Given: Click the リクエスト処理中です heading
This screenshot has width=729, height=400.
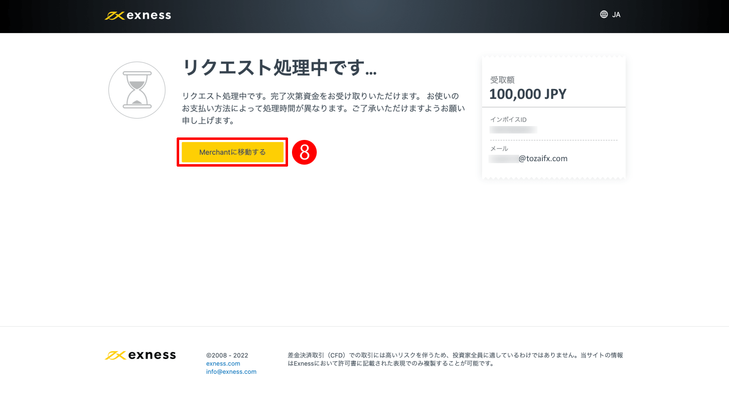Looking at the screenshot, I should [x=280, y=68].
